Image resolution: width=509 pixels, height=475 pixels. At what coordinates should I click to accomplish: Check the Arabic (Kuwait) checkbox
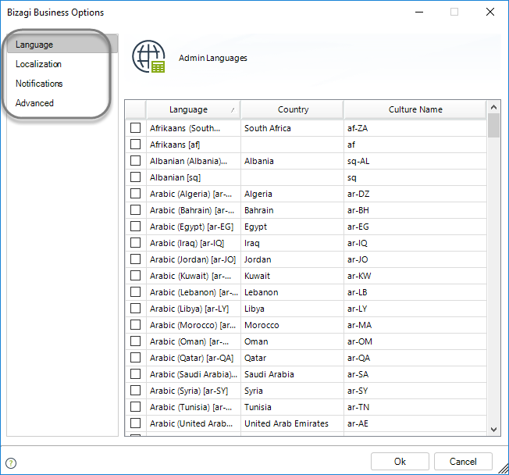135,276
